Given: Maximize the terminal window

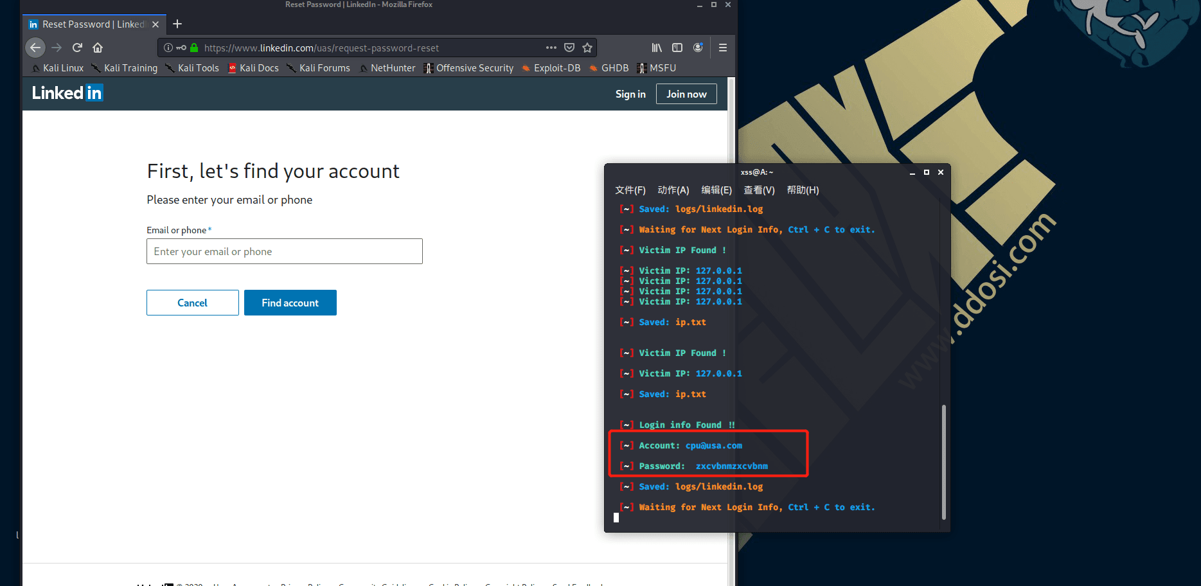Looking at the screenshot, I should (x=927, y=172).
